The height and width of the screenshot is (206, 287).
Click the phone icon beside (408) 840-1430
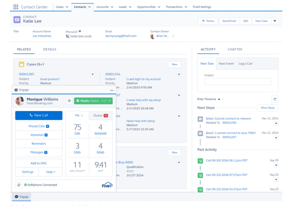(67, 36)
